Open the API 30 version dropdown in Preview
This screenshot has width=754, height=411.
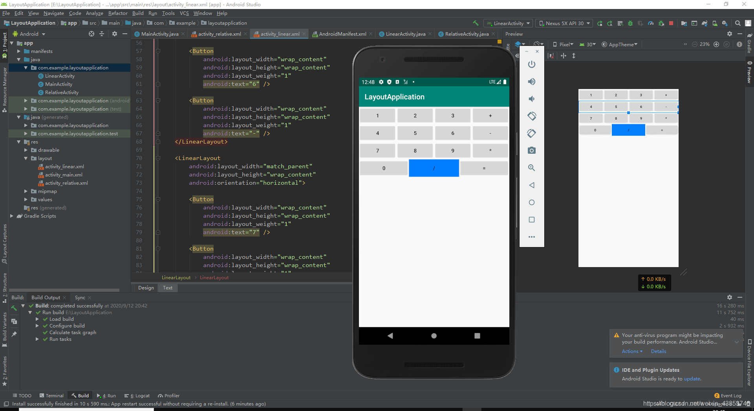(x=588, y=44)
